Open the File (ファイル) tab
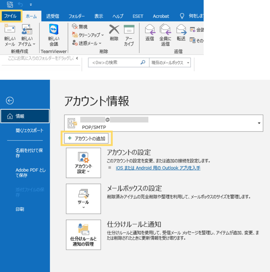 coord(10,16)
